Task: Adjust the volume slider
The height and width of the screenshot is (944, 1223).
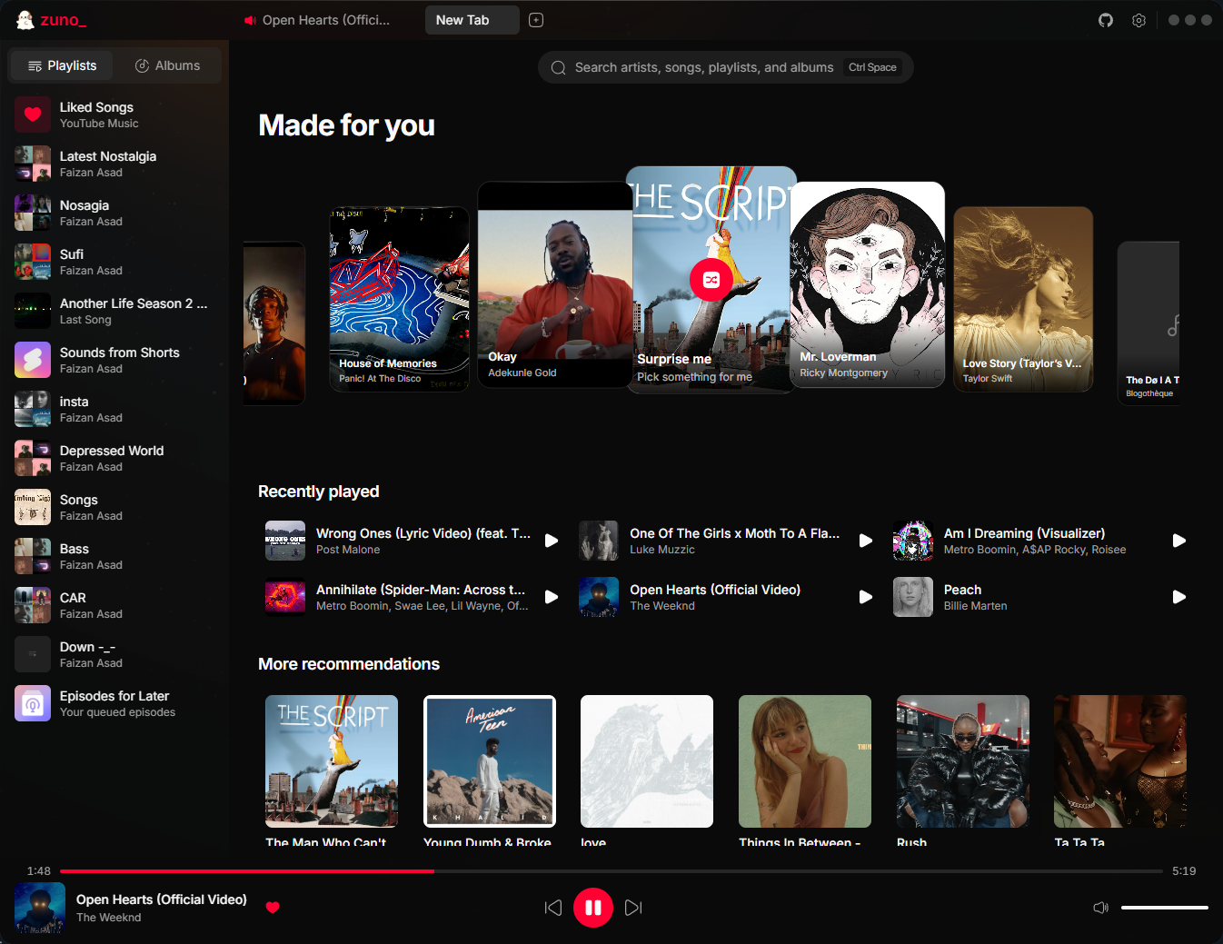Action: [x=1165, y=908]
